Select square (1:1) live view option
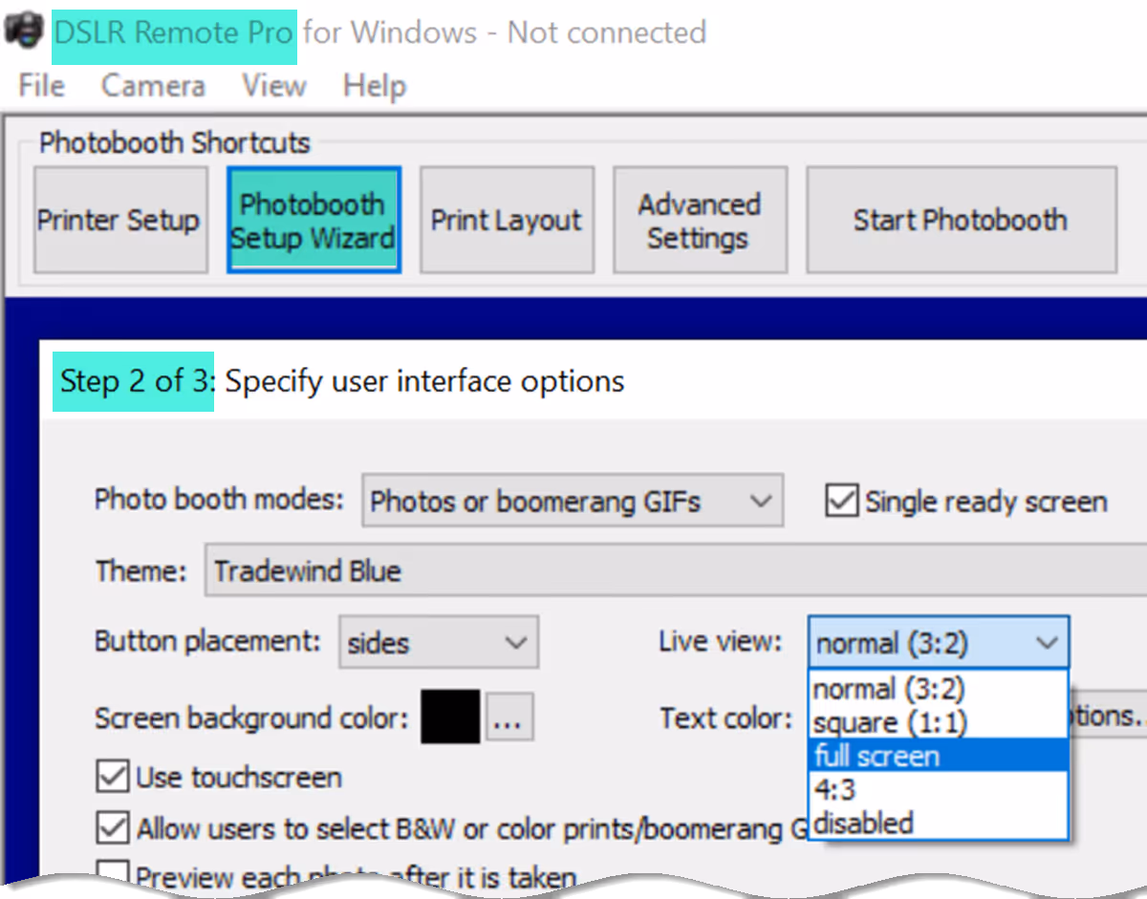Screen dimensions: 1147x899 937,722
